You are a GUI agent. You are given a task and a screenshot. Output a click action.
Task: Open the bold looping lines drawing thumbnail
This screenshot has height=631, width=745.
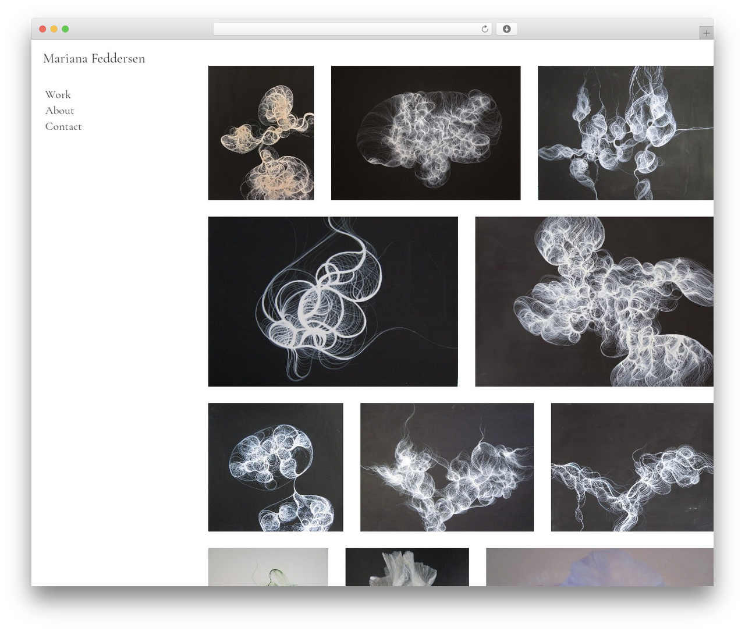tap(333, 302)
